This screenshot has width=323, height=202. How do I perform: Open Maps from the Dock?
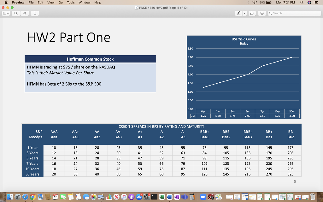218,197
